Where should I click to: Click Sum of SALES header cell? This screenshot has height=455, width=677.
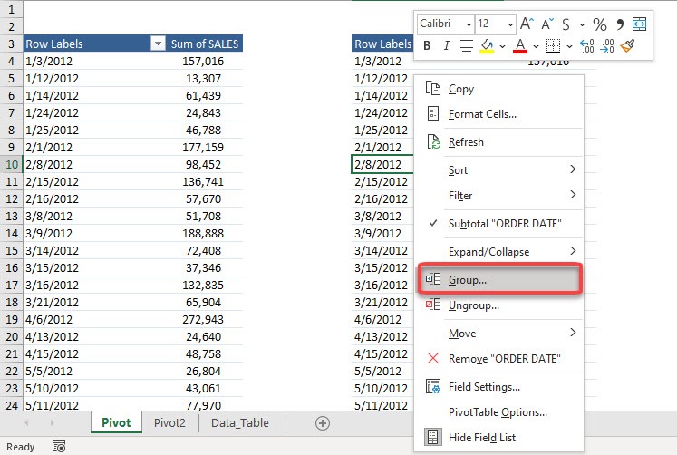pos(205,44)
